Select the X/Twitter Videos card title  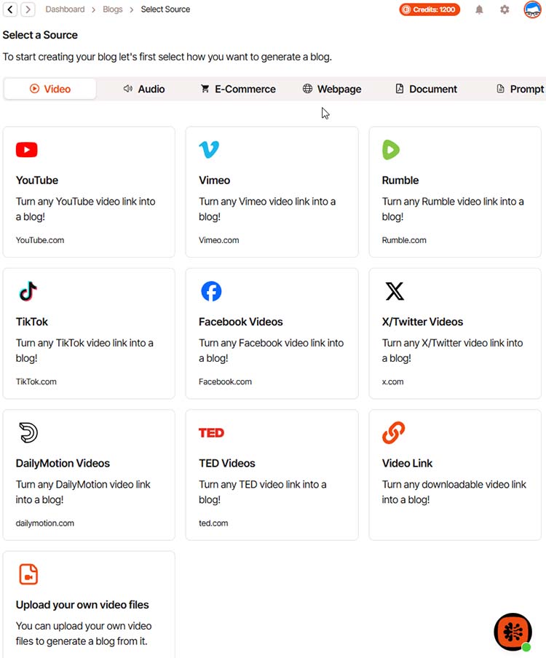[x=423, y=322]
